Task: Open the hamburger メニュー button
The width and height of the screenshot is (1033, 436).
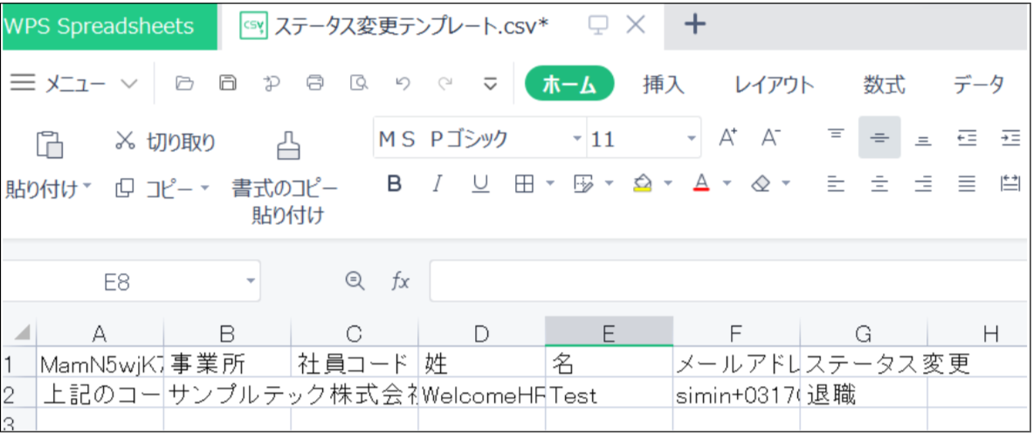Action: coord(58,84)
